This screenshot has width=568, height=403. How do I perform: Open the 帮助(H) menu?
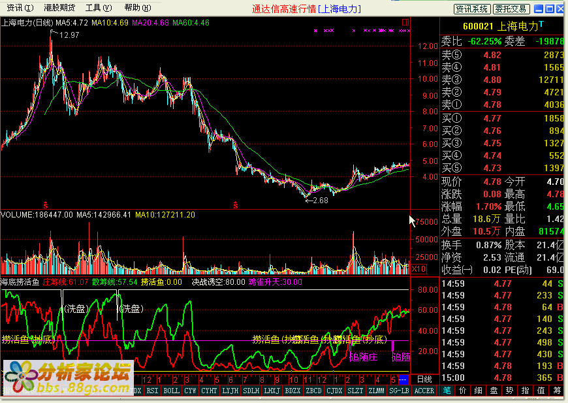[138, 8]
